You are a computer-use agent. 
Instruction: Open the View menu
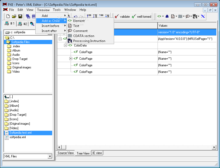(x=30, y=10)
